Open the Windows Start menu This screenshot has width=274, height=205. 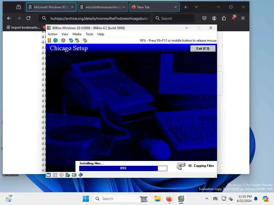click(x=86, y=199)
